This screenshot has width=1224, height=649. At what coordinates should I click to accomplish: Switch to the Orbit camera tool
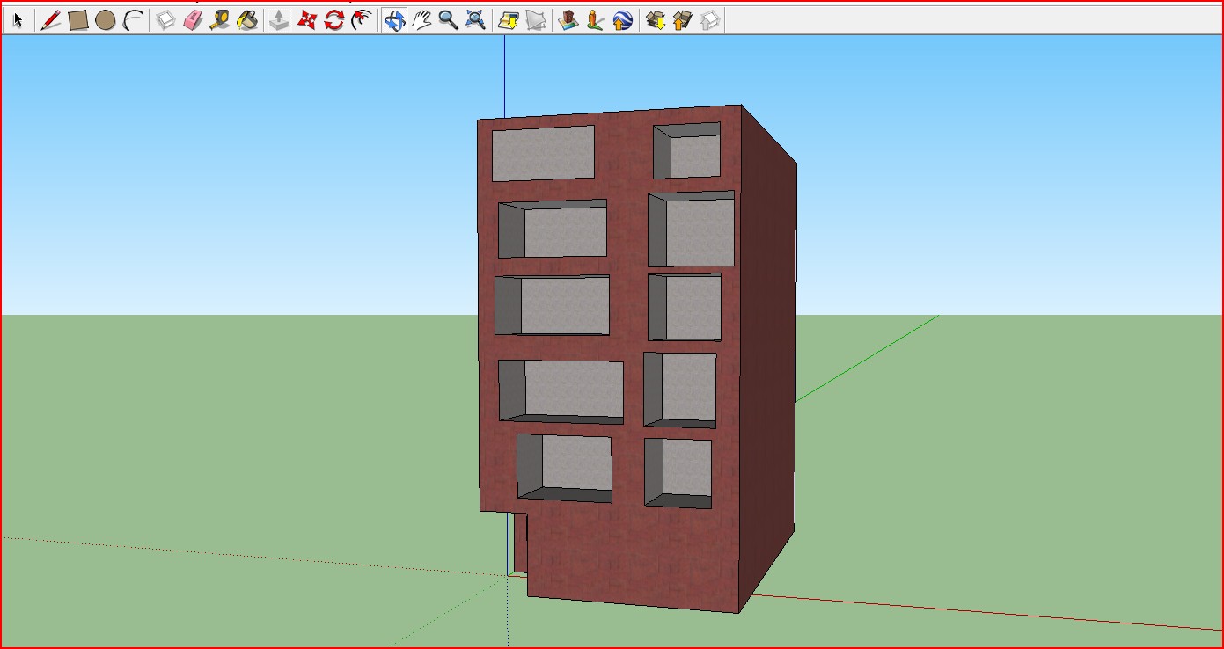pyautogui.click(x=394, y=20)
